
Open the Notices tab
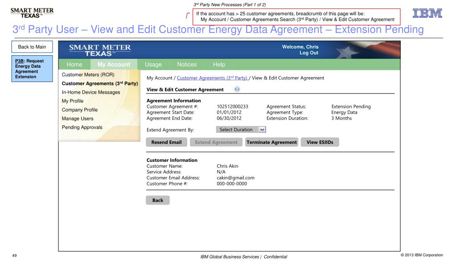click(187, 65)
